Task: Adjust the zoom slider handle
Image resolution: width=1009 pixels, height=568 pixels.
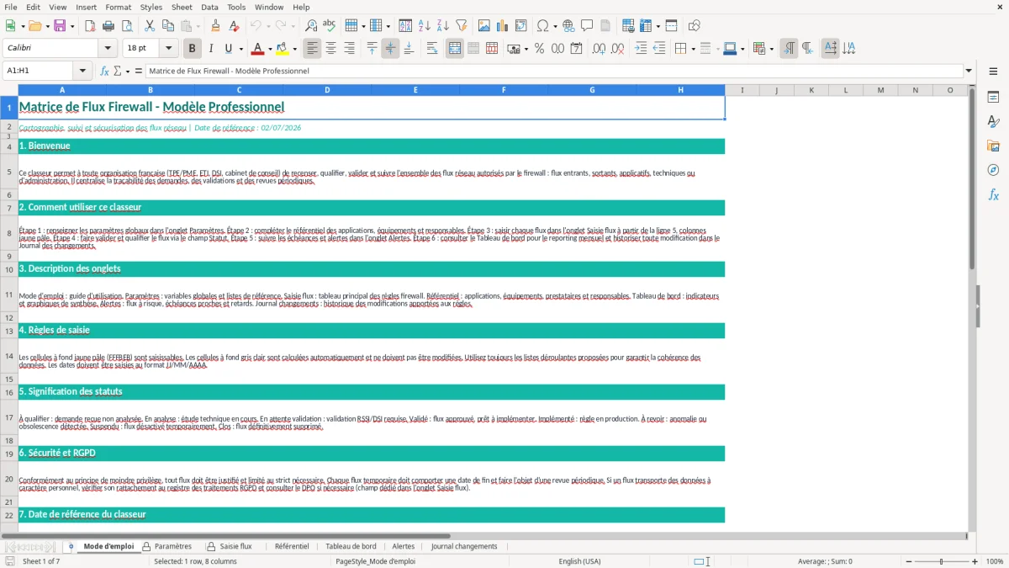Action: pyautogui.click(x=942, y=561)
